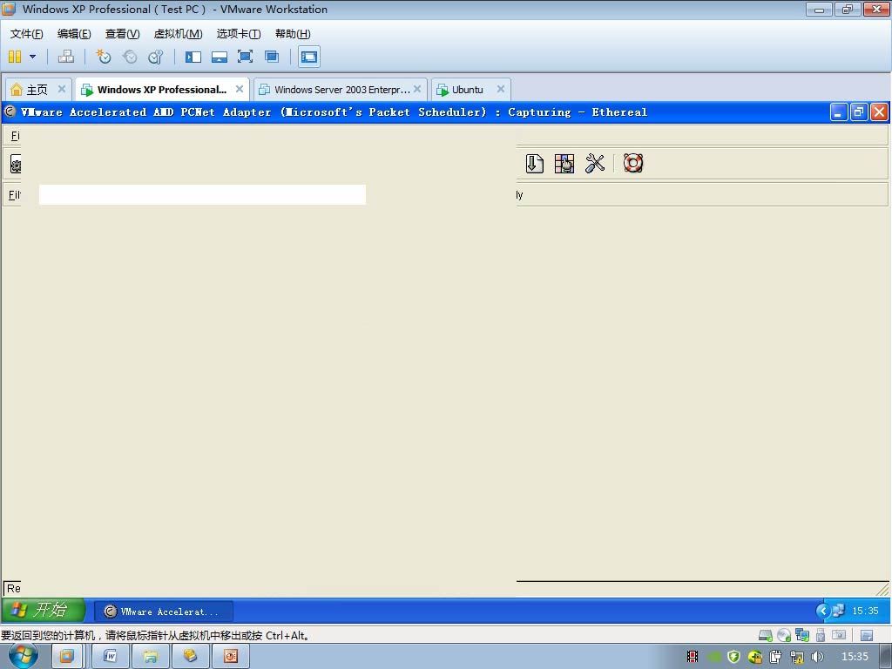Open the 编辑(E) menu
Image resolution: width=892 pixels, height=669 pixels.
point(74,34)
